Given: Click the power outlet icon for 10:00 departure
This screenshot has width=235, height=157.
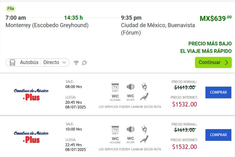Looking at the screenshot, I should (x=144, y=129).
